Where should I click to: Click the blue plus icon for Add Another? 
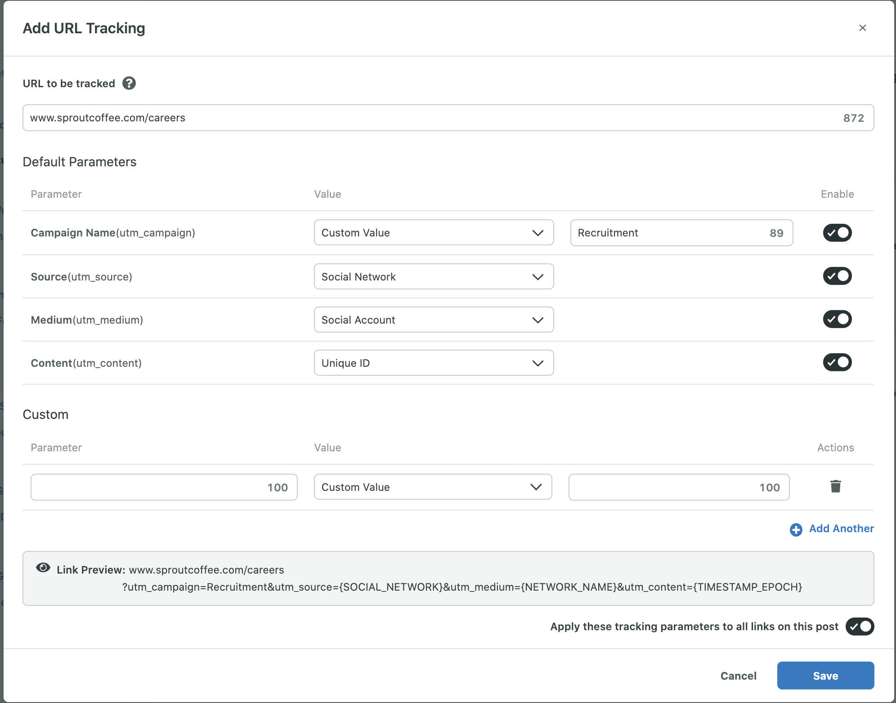click(x=796, y=530)
